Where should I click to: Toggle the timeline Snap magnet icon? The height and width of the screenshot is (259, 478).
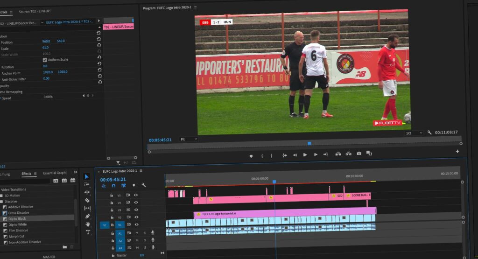(x=113, y=185)
